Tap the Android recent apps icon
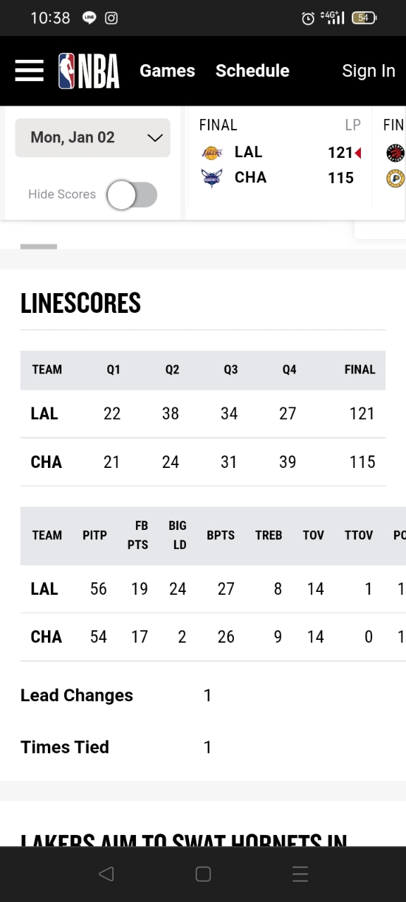This screenshot has width=406, height=902. pyautogui.click(x=300, y=875)
